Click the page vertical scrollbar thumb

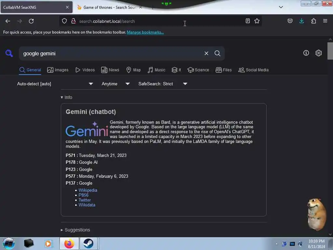click(330, 51)
